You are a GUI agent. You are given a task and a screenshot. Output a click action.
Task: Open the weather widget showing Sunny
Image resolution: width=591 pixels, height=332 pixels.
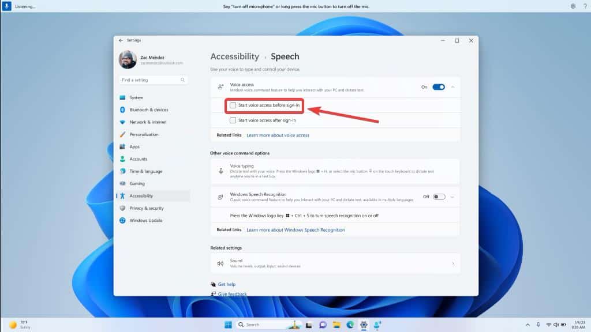click(20, 325)
